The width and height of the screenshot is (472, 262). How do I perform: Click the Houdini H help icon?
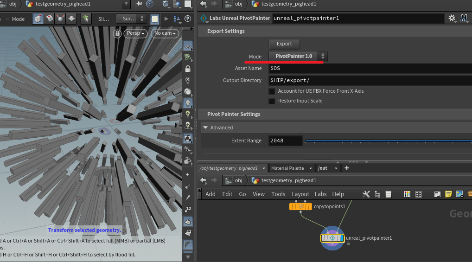tap(464, 18)
